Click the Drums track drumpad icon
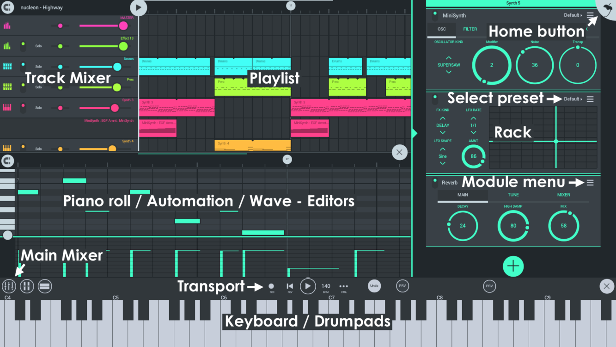 [x=6, y=65]
